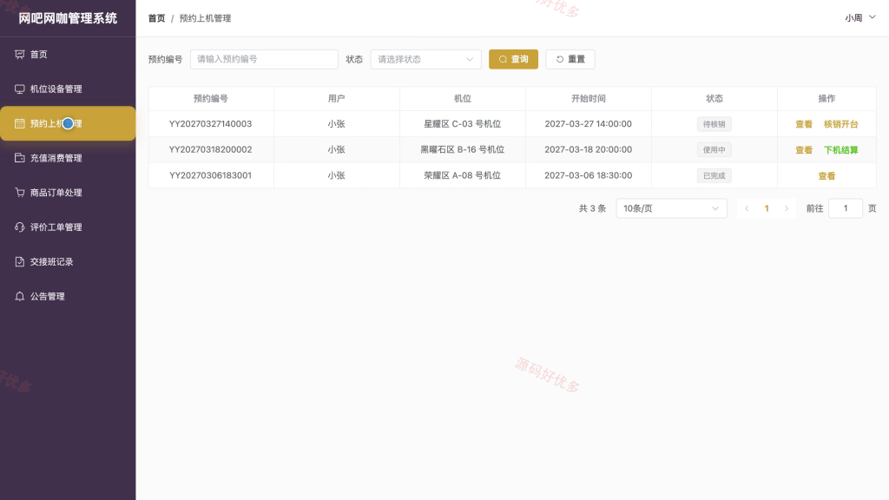Focus the 预约编号 input field

coord(264,60)
